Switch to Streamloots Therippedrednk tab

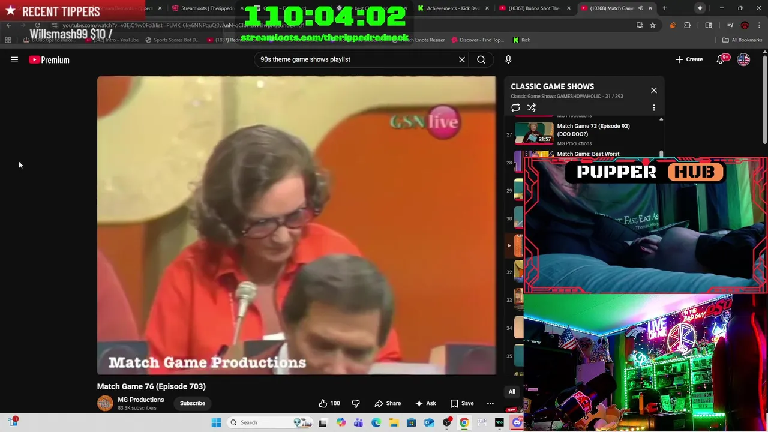[208, 8]
